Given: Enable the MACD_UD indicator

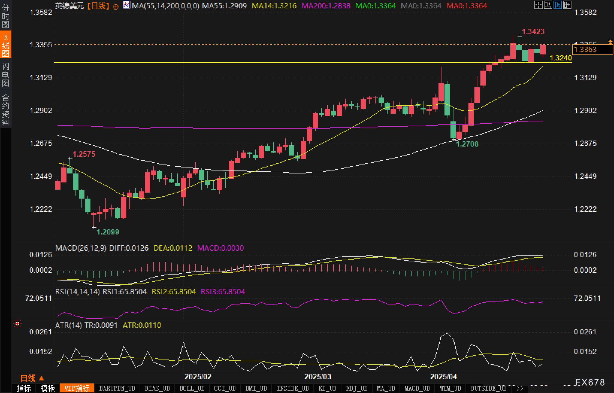Looking at the screenshot, I should coord(417,388).
